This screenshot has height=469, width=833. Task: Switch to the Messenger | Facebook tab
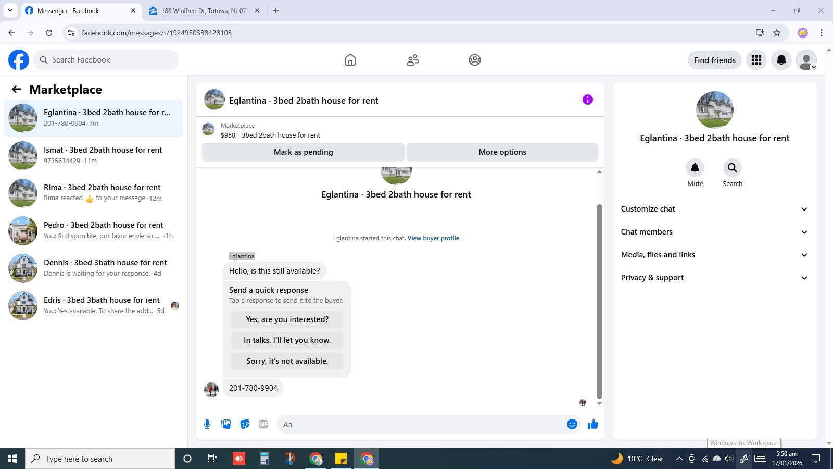pos(81,10)
